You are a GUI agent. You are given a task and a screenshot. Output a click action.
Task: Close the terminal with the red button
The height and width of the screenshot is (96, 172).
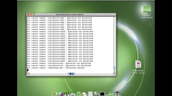point(28,14)
